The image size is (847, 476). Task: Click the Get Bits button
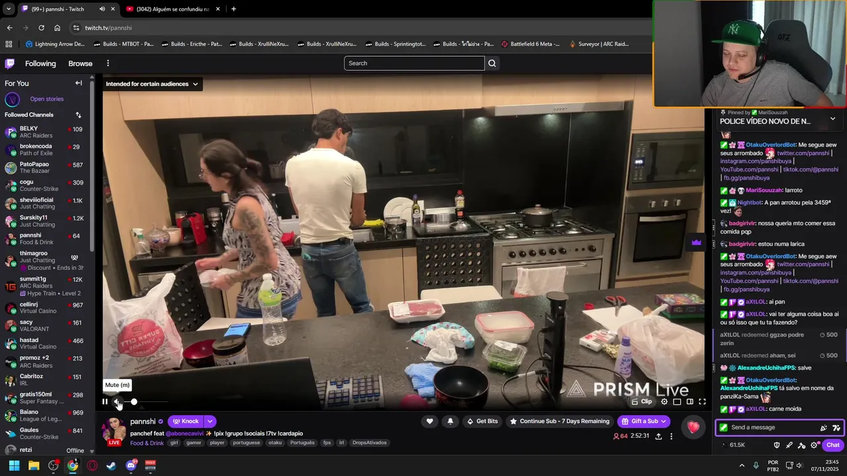click(482, 421)
